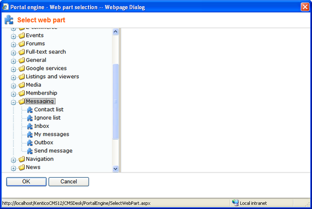Click the Membership folder icon
Screen dimensions: 312x209
tap(22, 93)
